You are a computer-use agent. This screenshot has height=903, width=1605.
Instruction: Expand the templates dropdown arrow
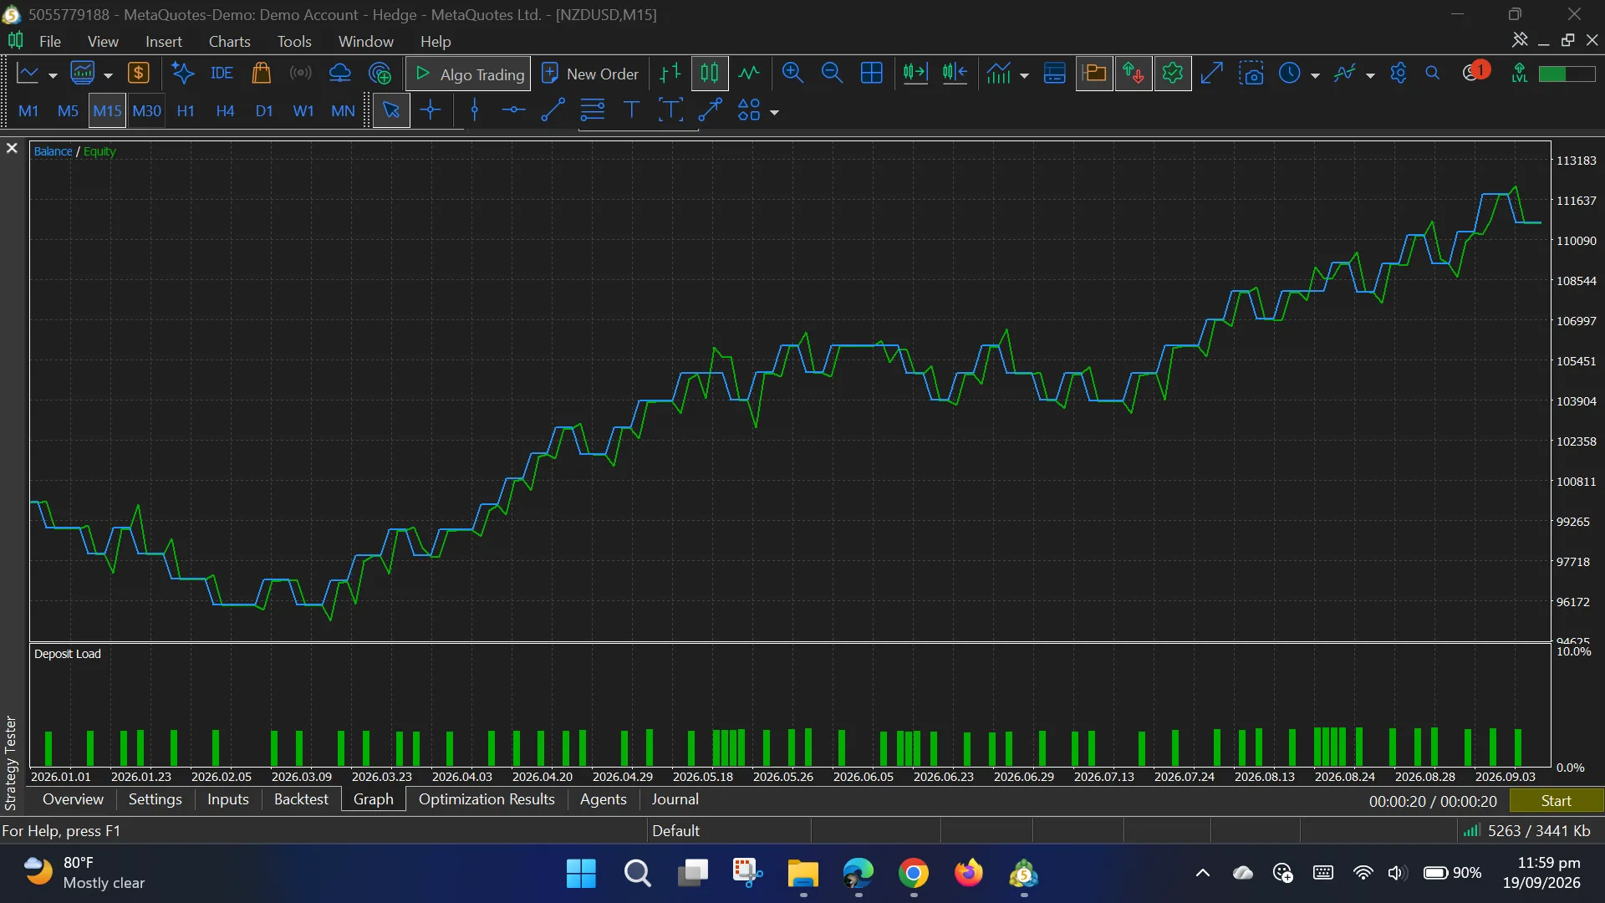click(x=1370, y=75)
